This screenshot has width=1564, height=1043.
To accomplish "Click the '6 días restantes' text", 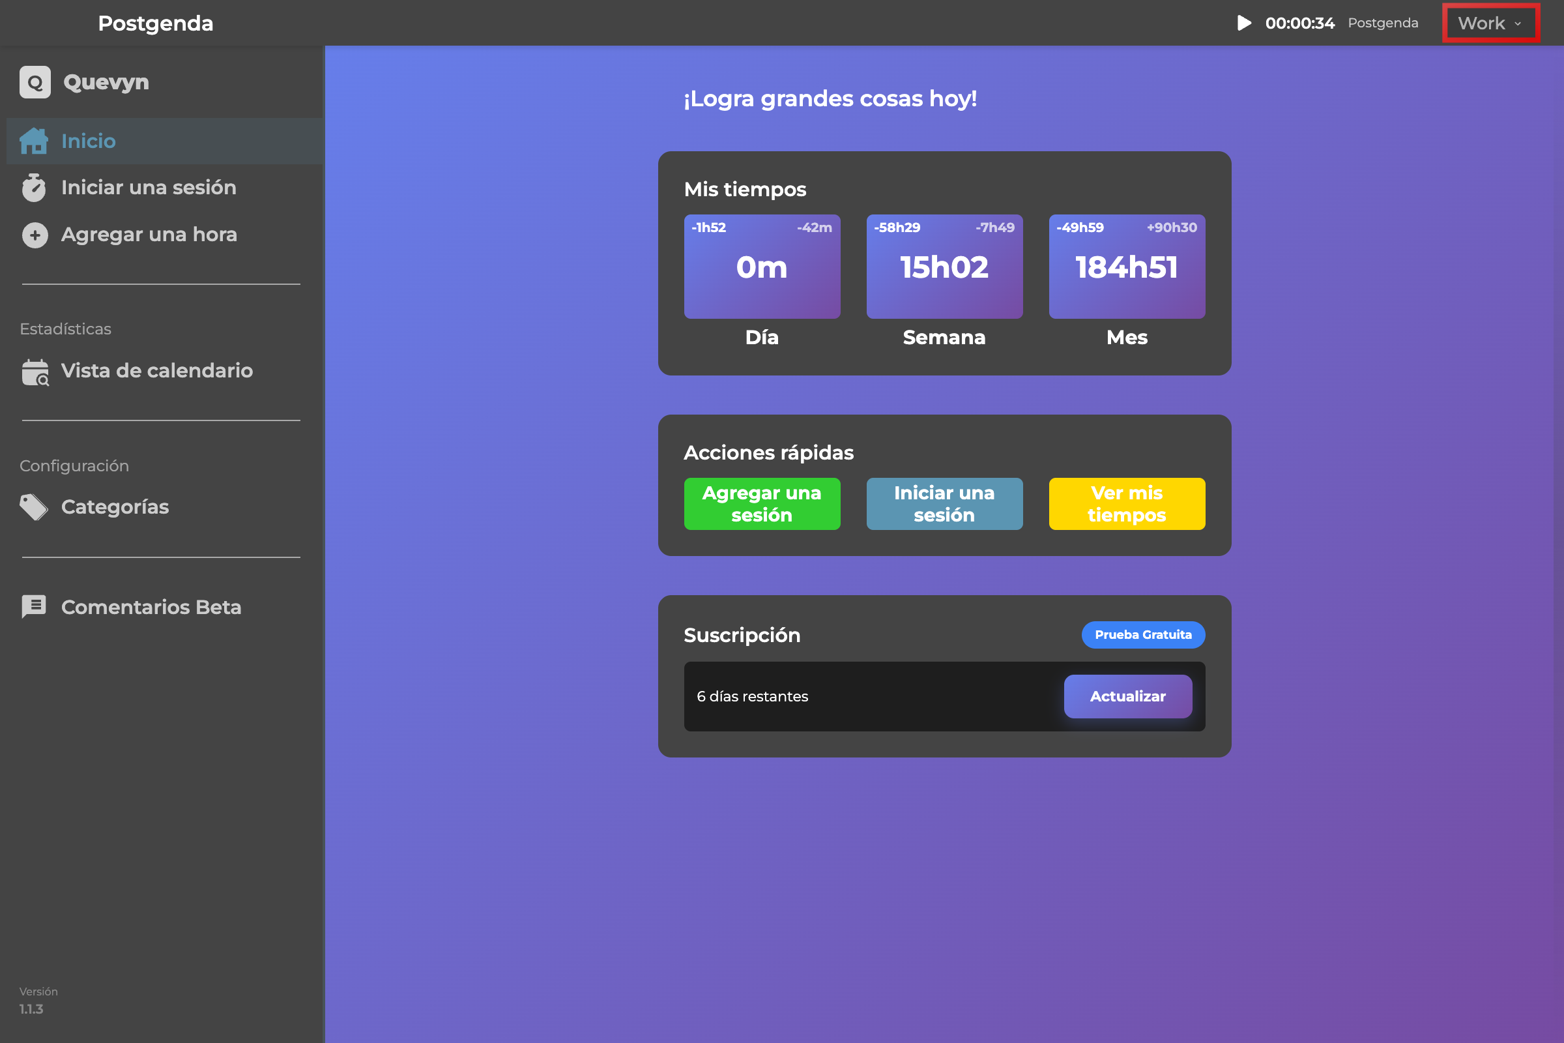I will (x=752, y=696).
